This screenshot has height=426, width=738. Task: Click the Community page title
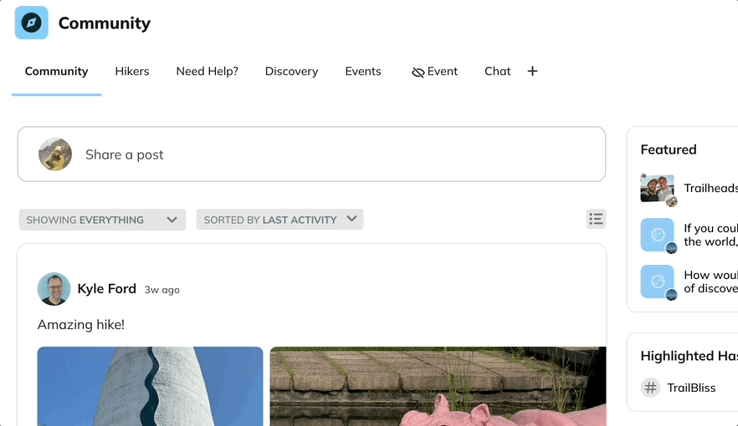click(x=105, y=23)
